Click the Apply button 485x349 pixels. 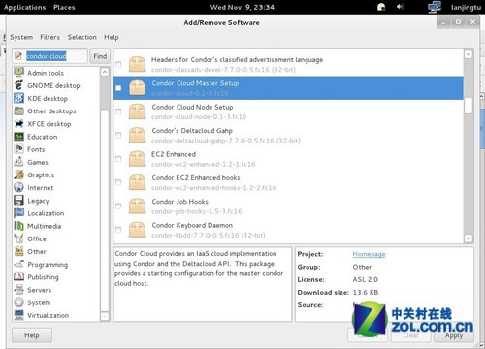click(x=454, y=335)
